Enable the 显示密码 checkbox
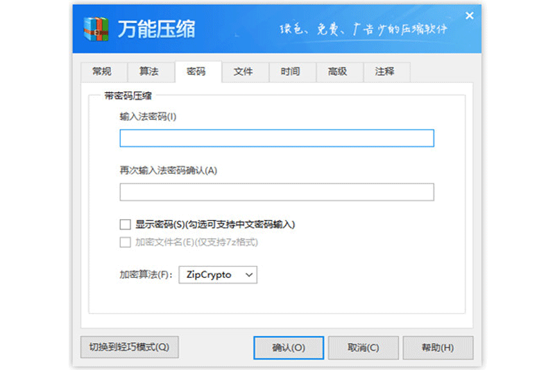This screenshot has height=370, width=555. [126, 224]
